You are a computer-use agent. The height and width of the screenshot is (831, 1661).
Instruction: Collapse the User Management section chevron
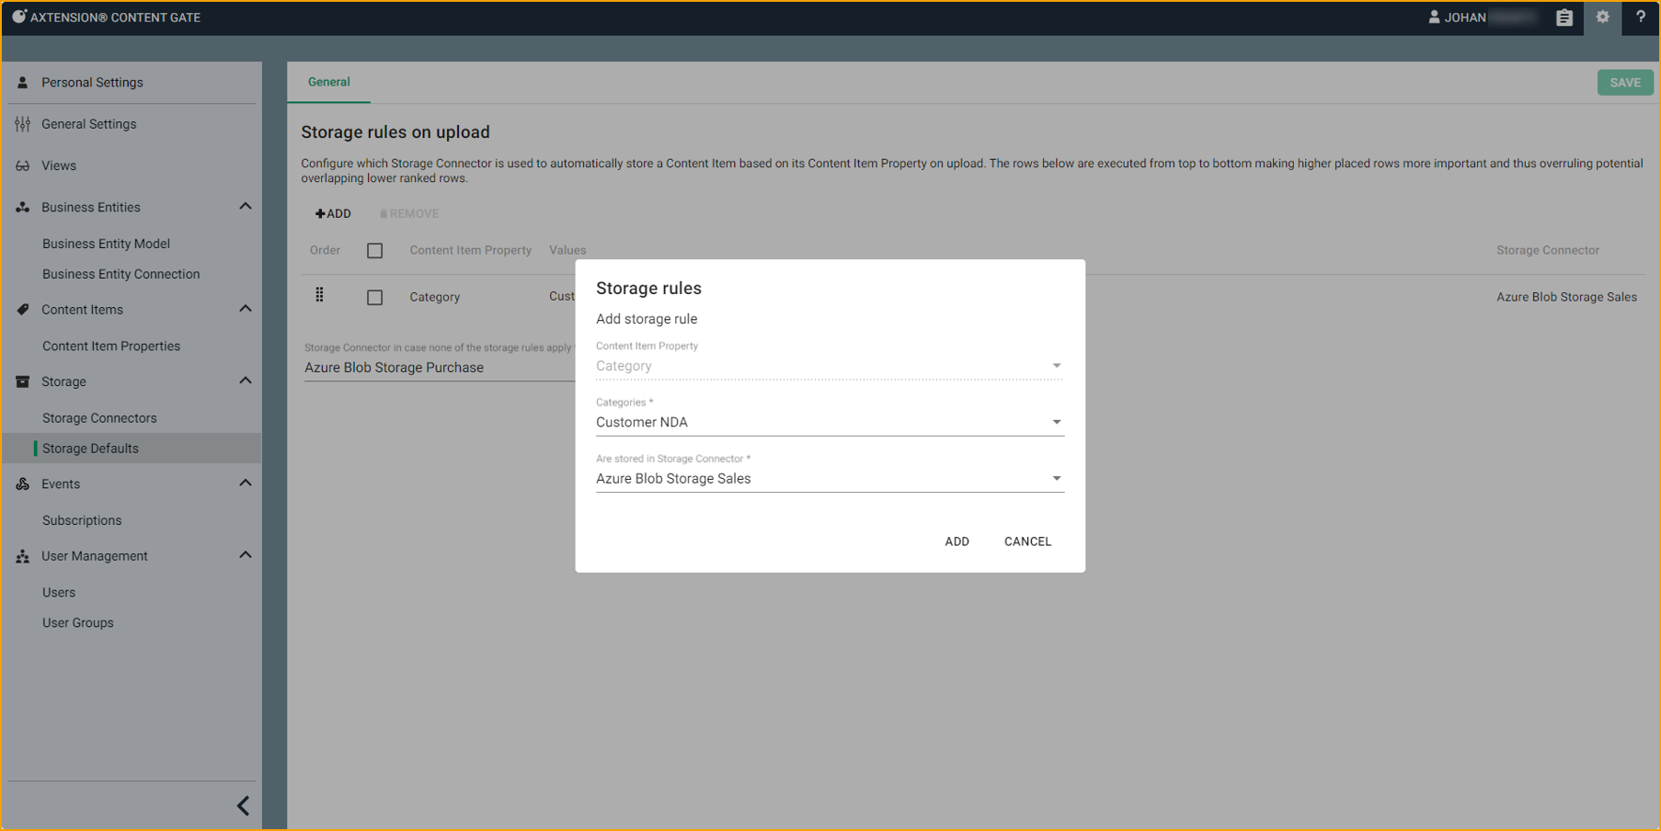coord(246,555)
